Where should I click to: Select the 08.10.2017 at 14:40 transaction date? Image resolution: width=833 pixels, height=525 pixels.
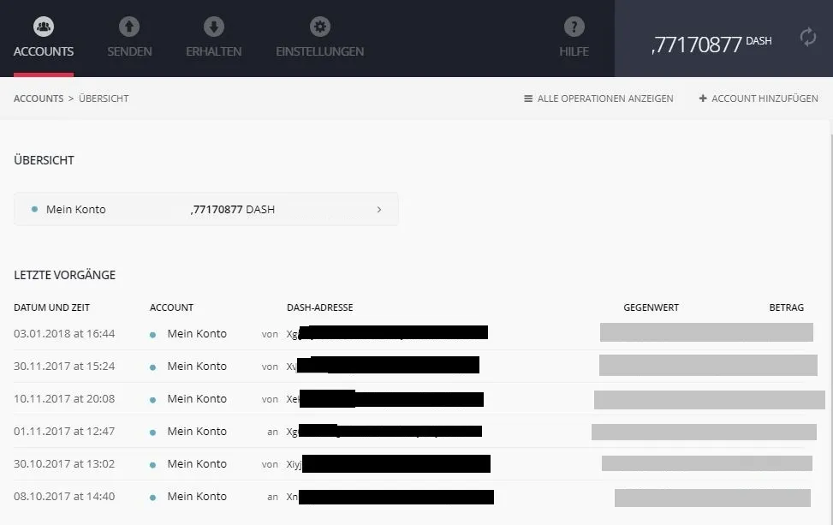64,496
